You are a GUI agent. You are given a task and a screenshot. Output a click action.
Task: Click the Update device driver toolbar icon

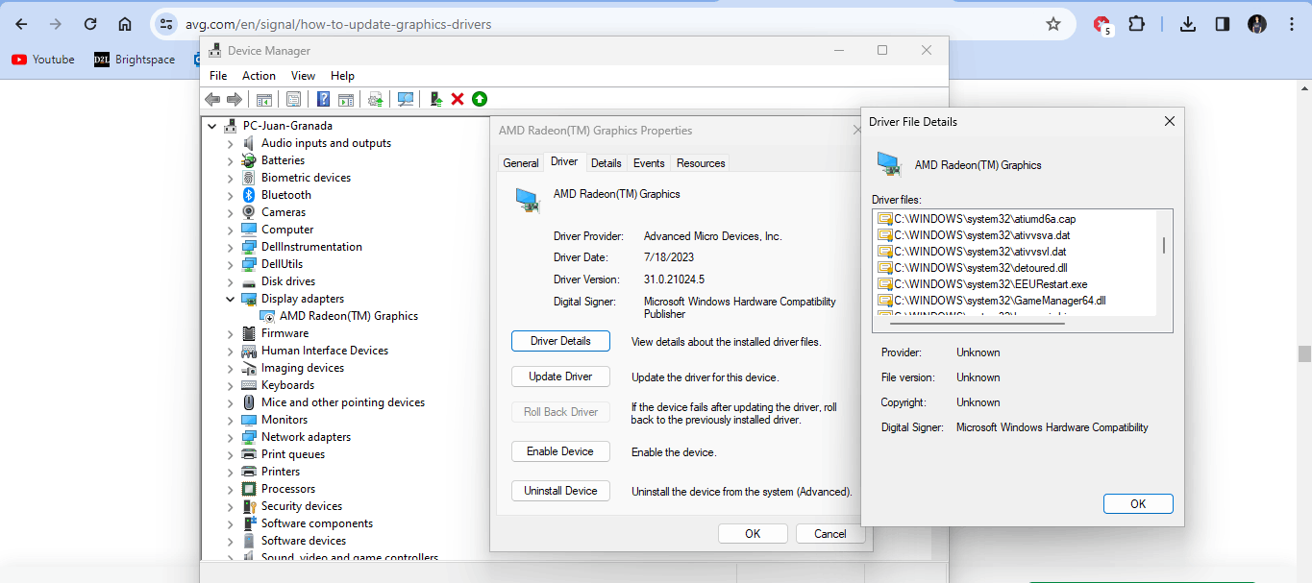436,99
